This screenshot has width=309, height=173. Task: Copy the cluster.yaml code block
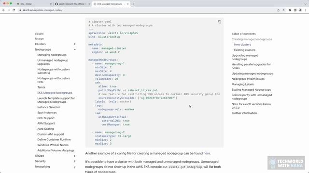point(220,22)
